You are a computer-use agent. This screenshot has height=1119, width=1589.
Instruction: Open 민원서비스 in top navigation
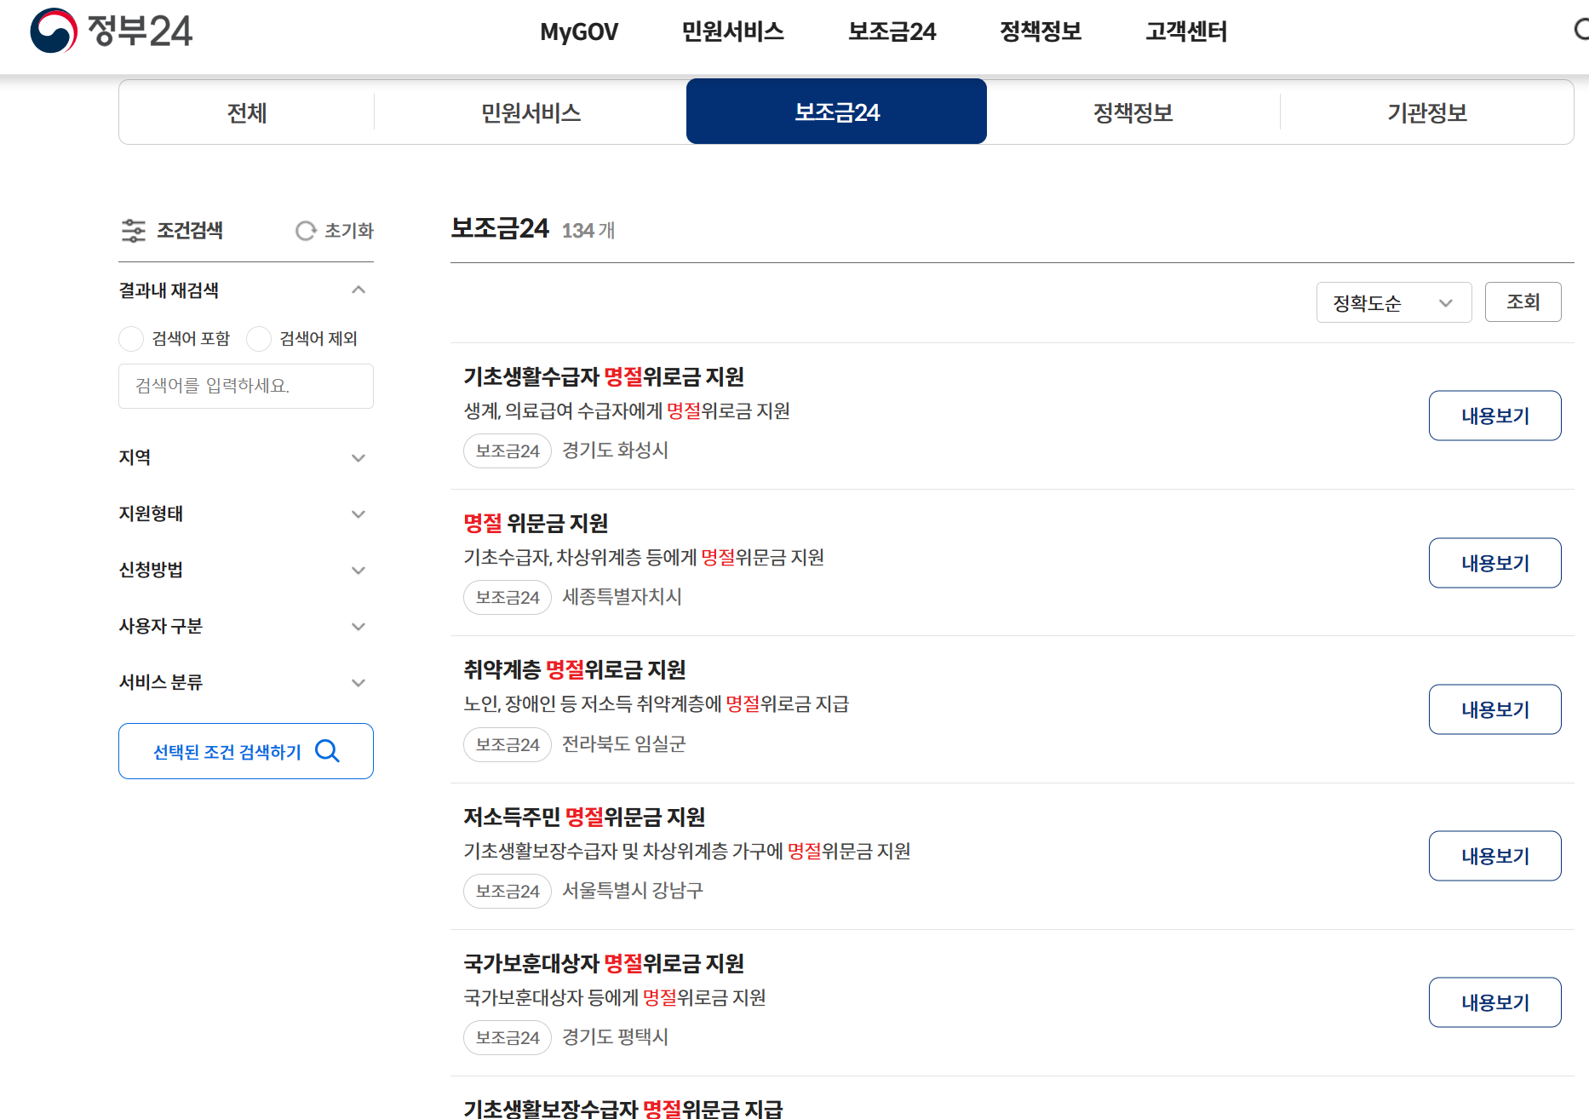[732, 32]
